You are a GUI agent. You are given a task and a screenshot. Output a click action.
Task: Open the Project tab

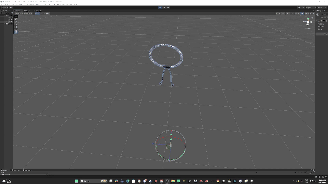tap(5, 170)
